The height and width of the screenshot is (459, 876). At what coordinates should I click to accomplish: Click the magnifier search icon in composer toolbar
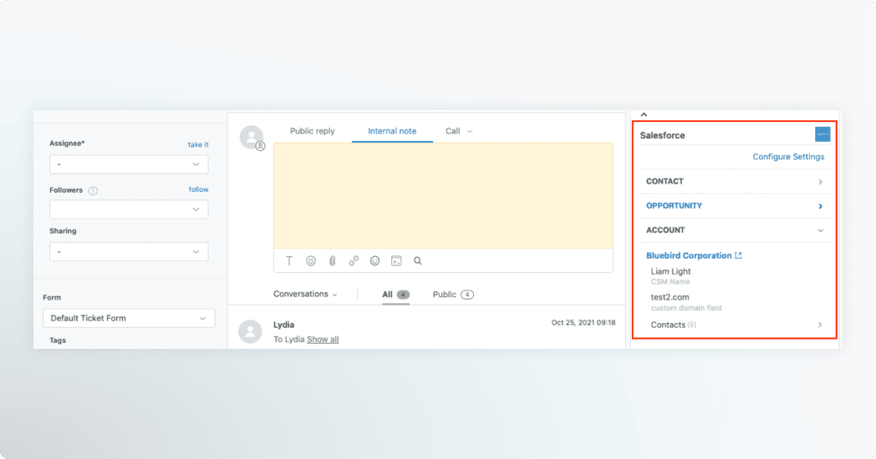[417, 260]
